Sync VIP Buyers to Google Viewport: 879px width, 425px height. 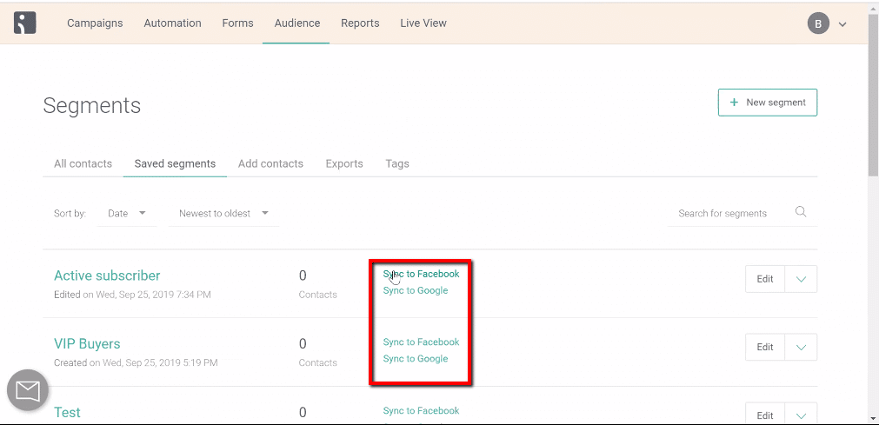pos(416,359)
